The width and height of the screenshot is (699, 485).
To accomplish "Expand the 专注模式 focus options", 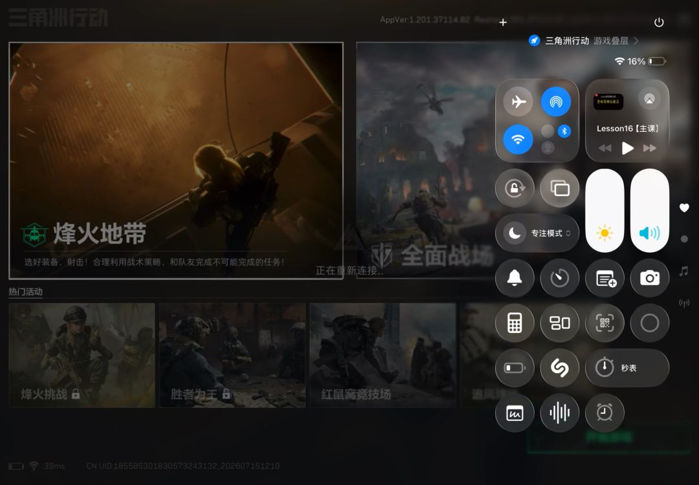I will tap(551, 233).
